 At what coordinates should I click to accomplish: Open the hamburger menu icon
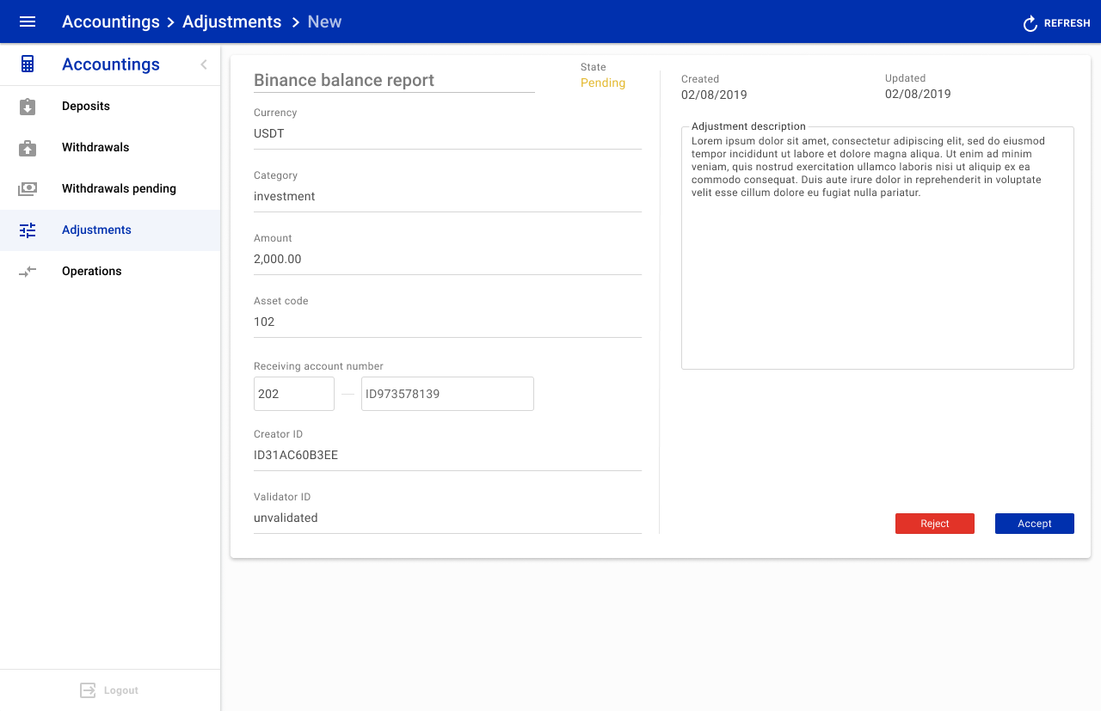pos(28,21)
